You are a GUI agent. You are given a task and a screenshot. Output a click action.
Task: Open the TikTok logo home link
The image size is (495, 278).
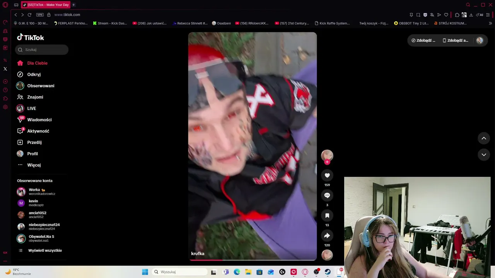click(x=31, y=37)
